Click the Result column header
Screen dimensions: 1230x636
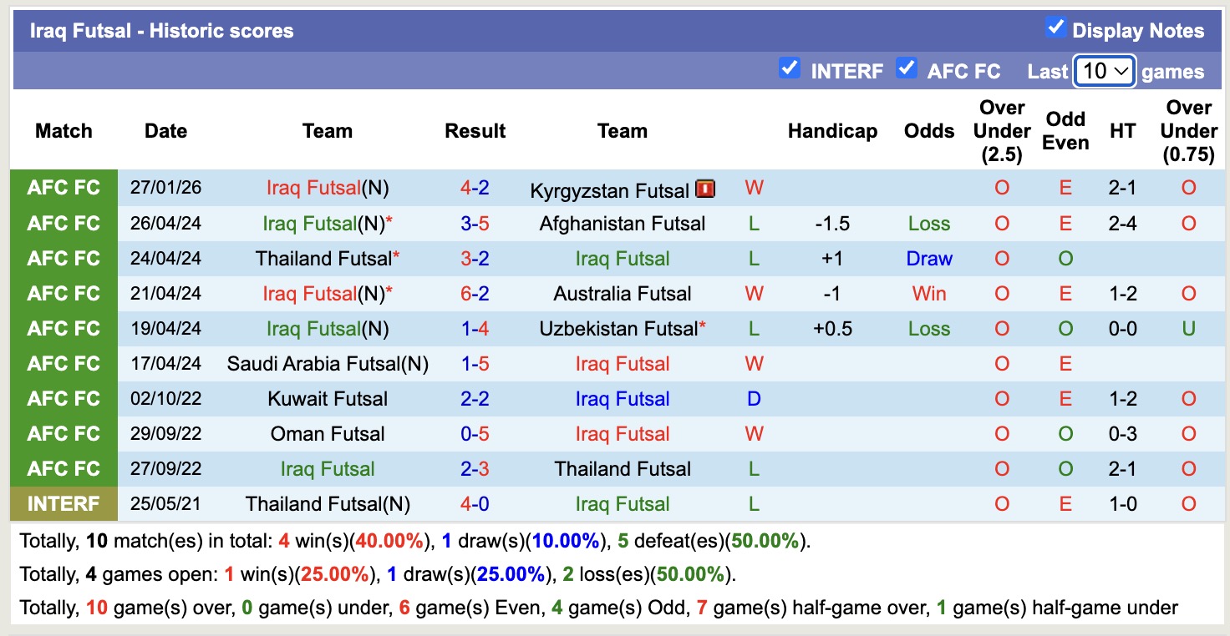coord(475,131)
